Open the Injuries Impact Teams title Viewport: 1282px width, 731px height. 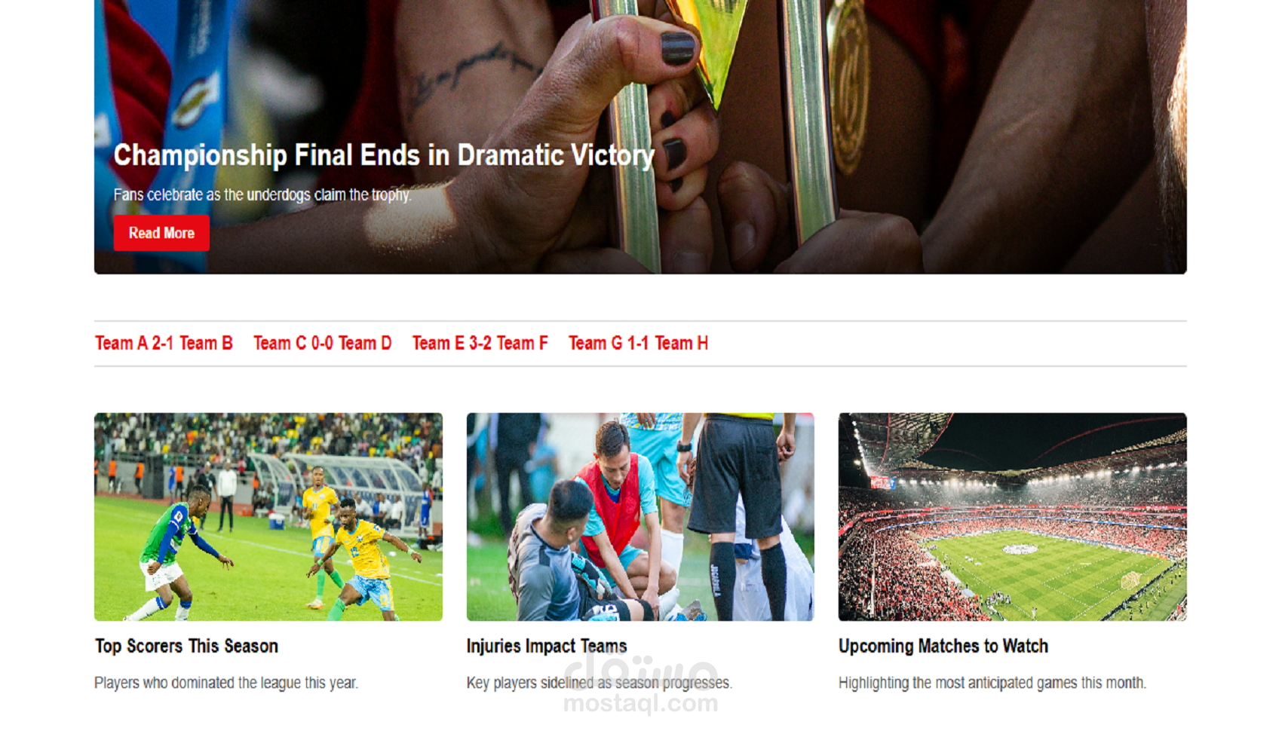pyautogui.click(x=547, y=646)
